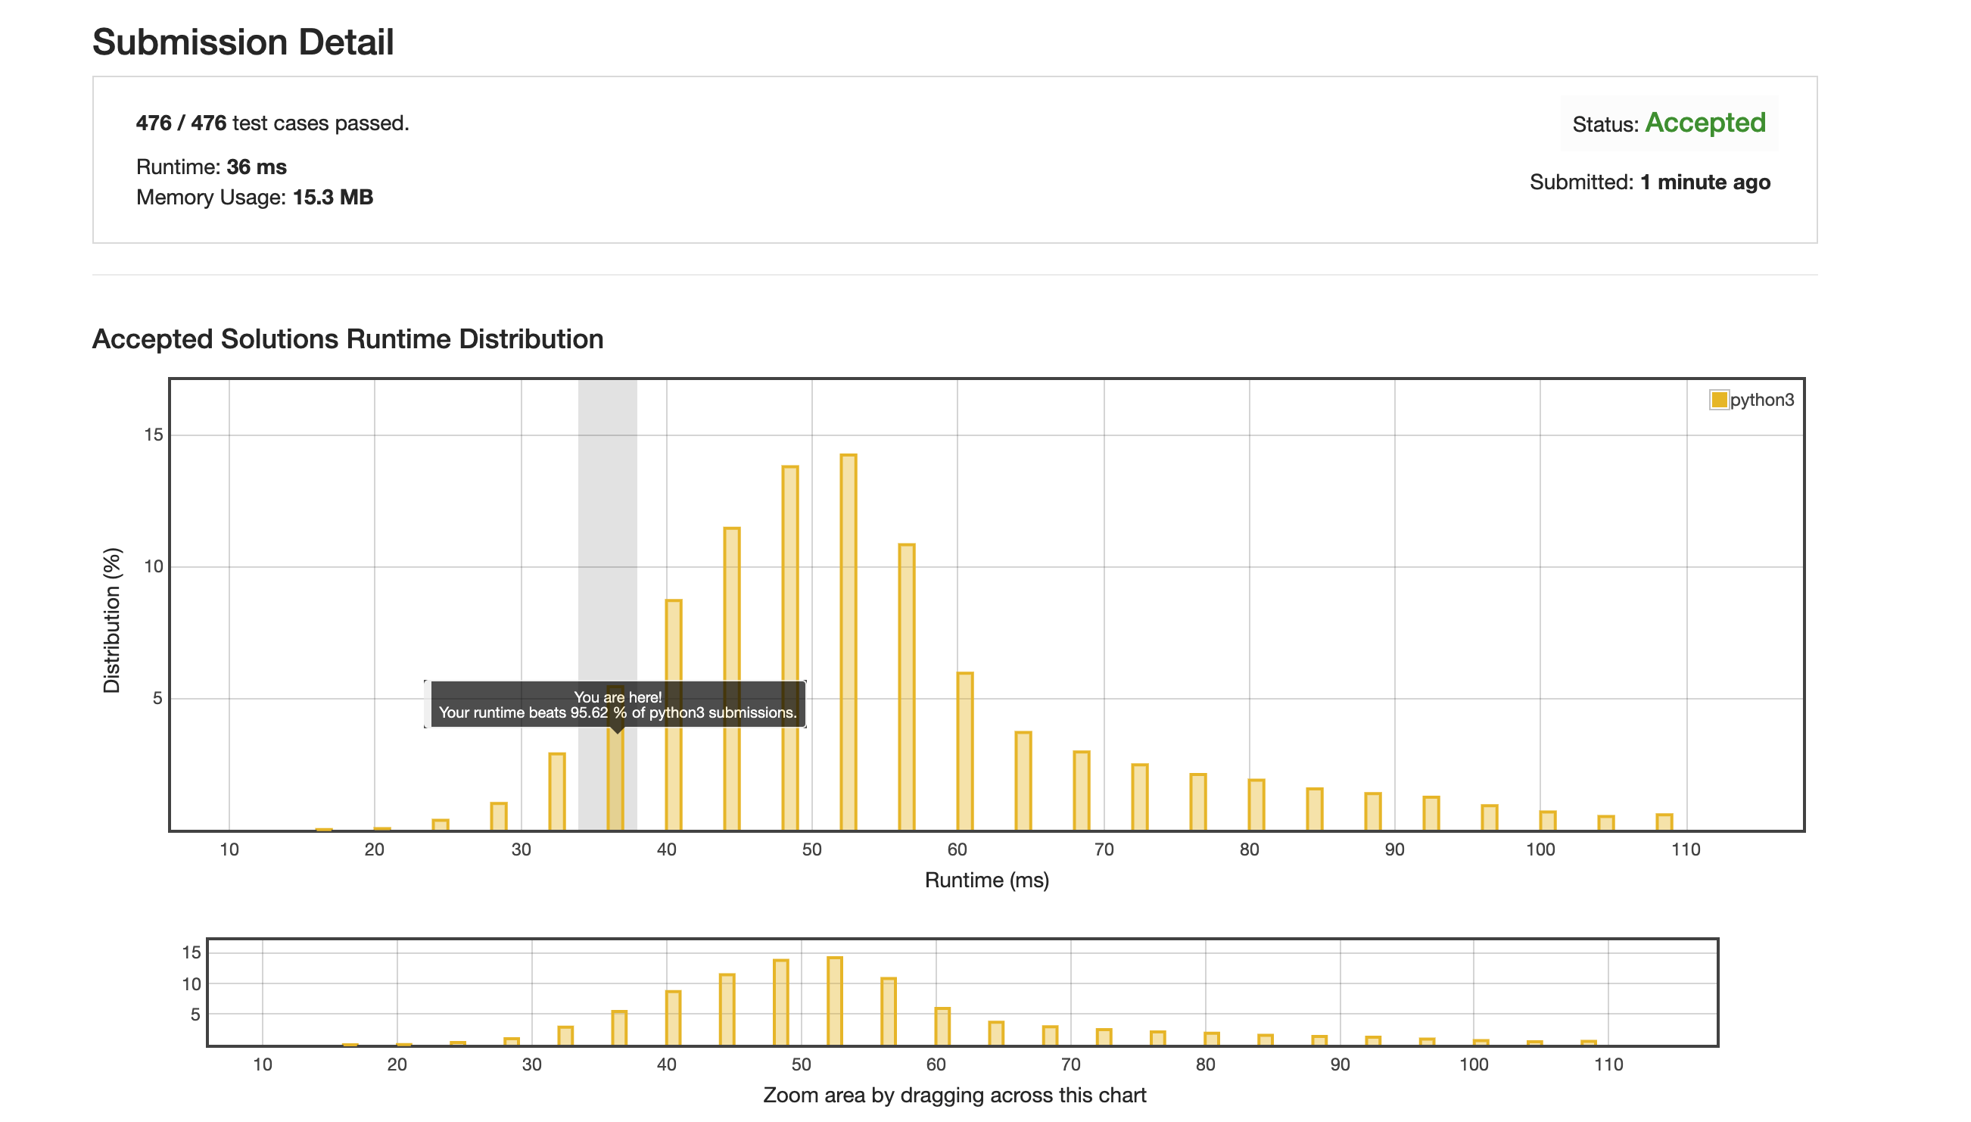The width and height of the screenshot is (1971, 1122).
Task: Click the overview chart bar near 36
Action: point(618,1027)
